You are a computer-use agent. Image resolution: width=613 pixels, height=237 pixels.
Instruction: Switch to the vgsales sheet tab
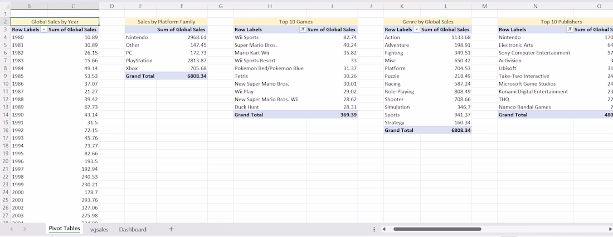[x=99, y=230]
